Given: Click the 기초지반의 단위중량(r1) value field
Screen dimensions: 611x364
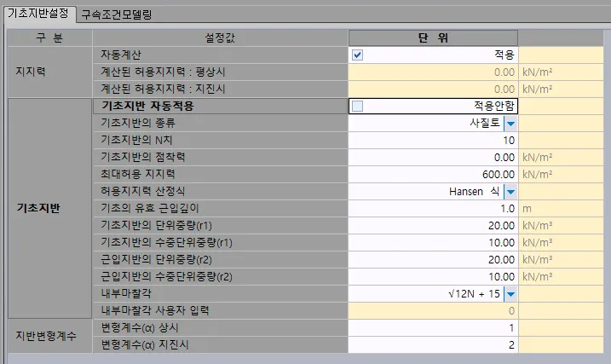Looking at the screenshot, I should pos(433,226).
